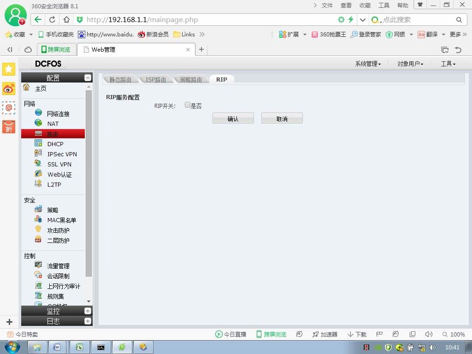Screen dimensions: 472x354
Task: Open the address bar history dropdown
Action: [363, 20]
